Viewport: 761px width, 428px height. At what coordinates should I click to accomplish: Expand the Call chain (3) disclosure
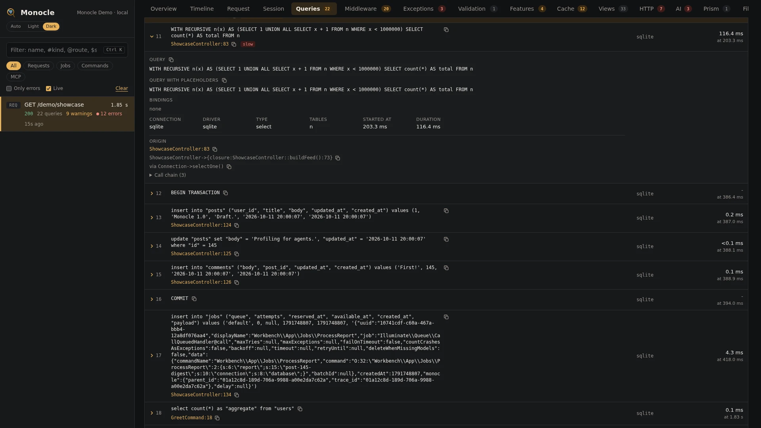[168, 175]
